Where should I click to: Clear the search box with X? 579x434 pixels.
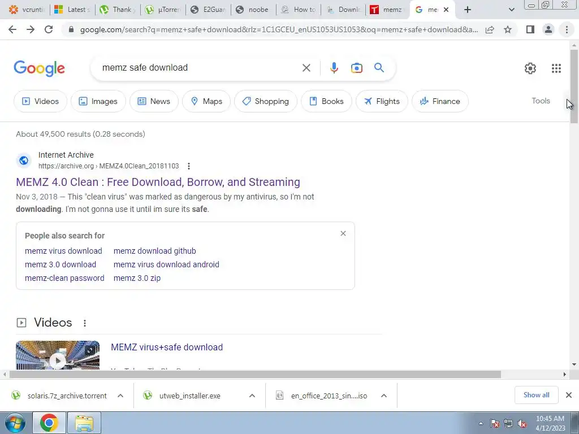coord(306,68)
